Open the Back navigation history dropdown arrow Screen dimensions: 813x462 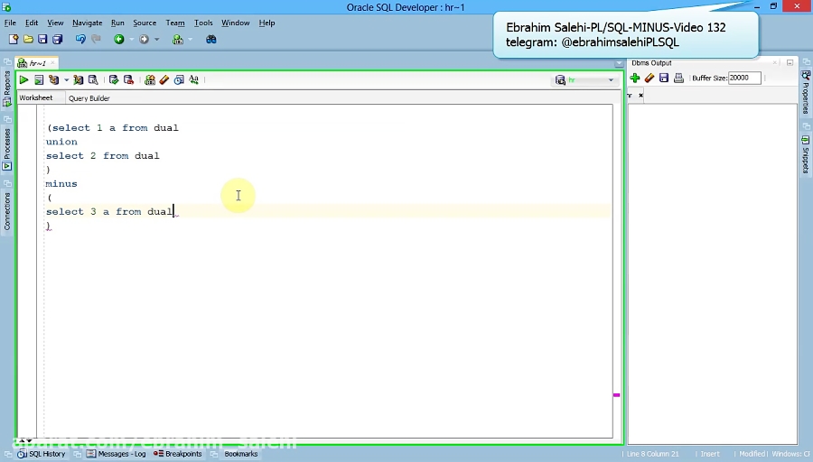pyautogui.click(x=131, y=40)
